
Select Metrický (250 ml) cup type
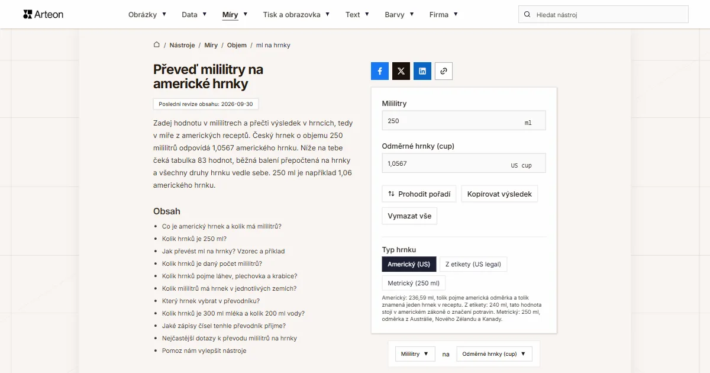click(414, 283)
